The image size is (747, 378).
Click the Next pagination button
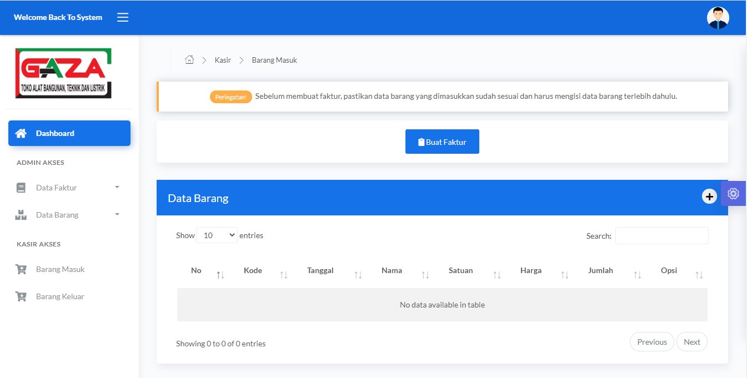point(691,342)
